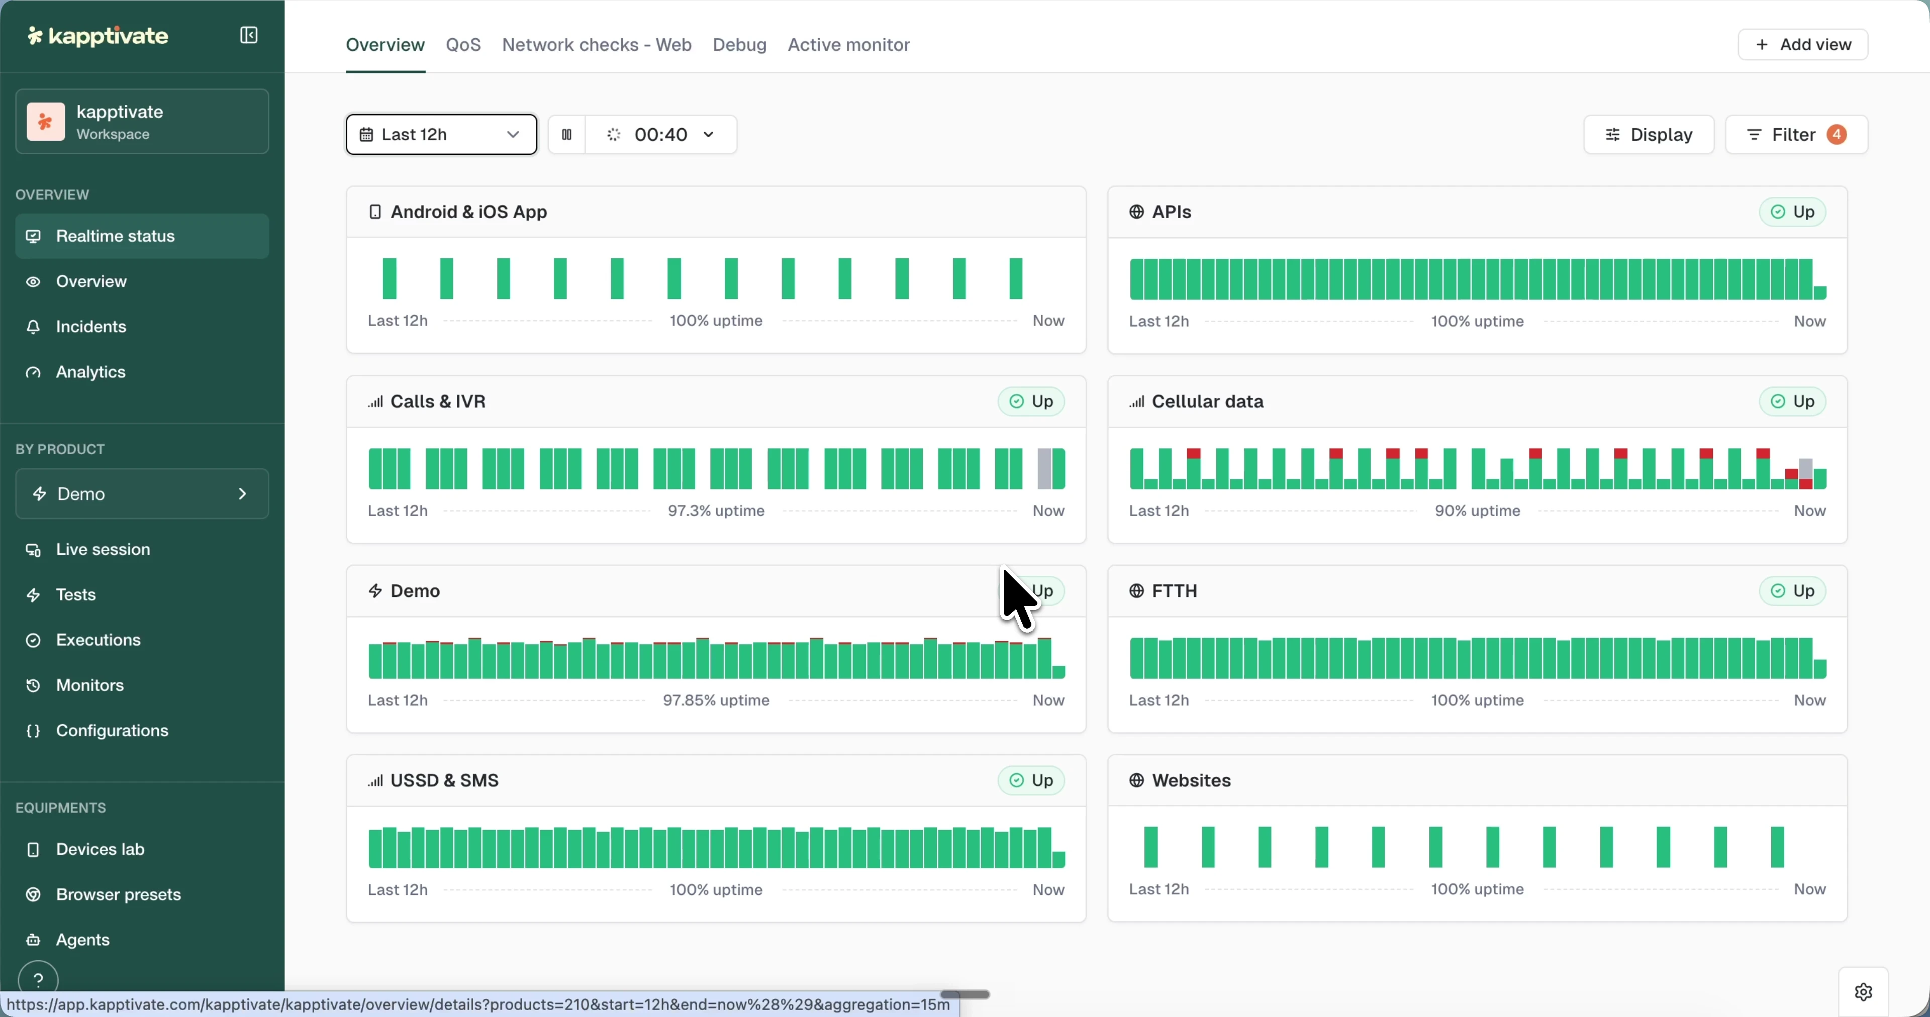Viewport: 1930px width, 1017px height.
Task: Click the Configurations braces icon
Action: tap(33, 732)
